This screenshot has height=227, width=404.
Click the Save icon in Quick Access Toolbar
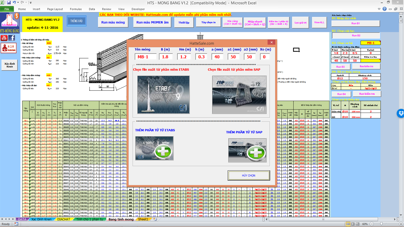pos(9,2)
